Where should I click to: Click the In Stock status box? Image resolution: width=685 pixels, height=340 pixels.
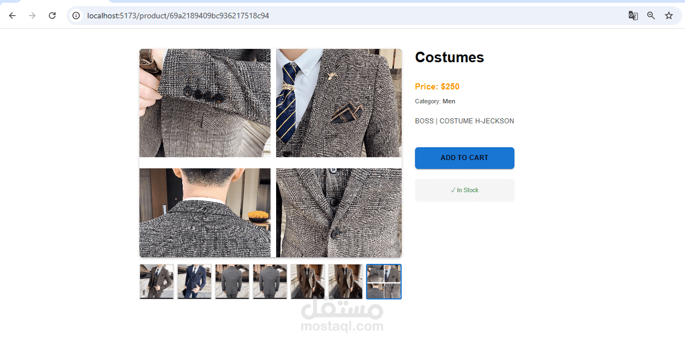pos(464,190)
